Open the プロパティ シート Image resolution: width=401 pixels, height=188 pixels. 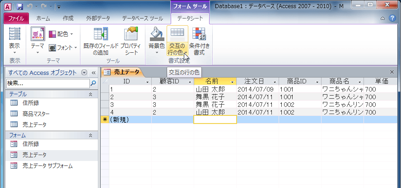(x=131, y=41)
